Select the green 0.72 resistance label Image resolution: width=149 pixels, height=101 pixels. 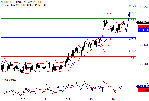(x=133, y=20)
